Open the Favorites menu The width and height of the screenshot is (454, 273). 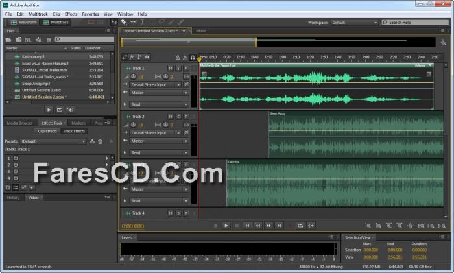coord(90,14)
